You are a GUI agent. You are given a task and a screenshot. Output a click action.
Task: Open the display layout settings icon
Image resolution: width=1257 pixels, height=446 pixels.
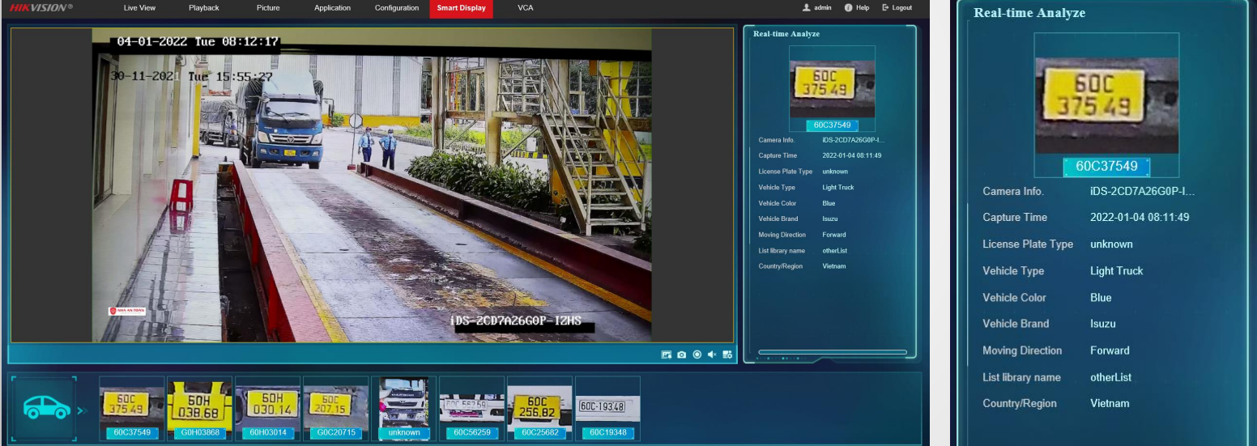click(727, 355)
